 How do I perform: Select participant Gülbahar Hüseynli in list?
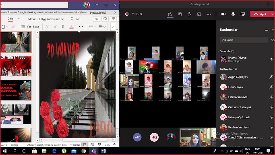pyautogui.click(x=246, y=107)
